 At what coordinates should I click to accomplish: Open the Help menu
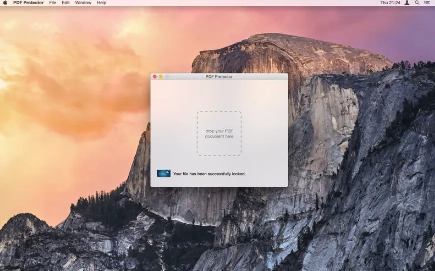point(102,3)
